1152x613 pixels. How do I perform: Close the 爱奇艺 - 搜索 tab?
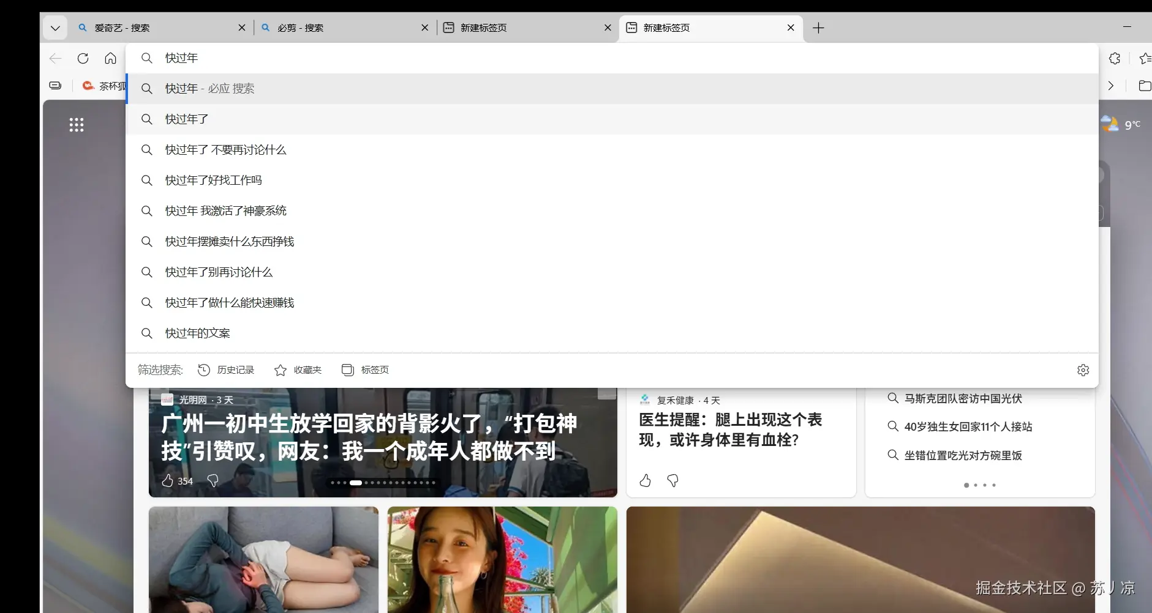[242, 28]
